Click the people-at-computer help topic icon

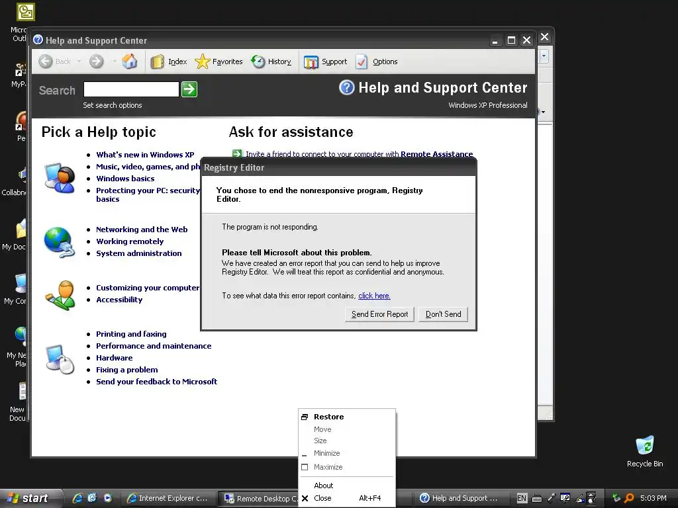(60, 177)
